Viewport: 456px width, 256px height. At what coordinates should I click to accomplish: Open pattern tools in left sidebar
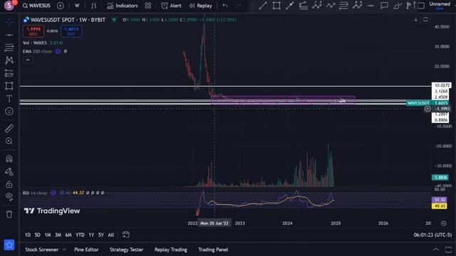(9, 60)
